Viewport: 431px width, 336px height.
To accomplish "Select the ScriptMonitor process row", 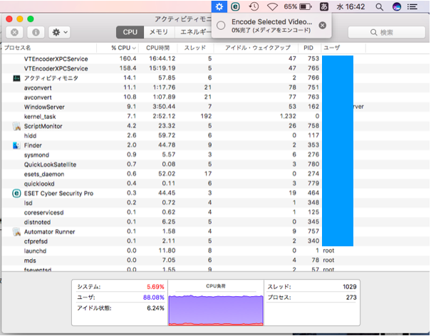I will click(x=43, y=126).
